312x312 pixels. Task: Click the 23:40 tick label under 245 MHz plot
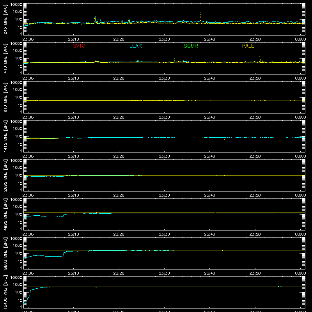click(x=209, y=39)
